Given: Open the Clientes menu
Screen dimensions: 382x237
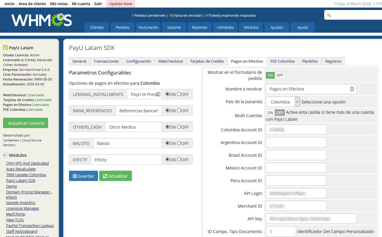Looking at the screenshot, I should click(x=97, y=27).
